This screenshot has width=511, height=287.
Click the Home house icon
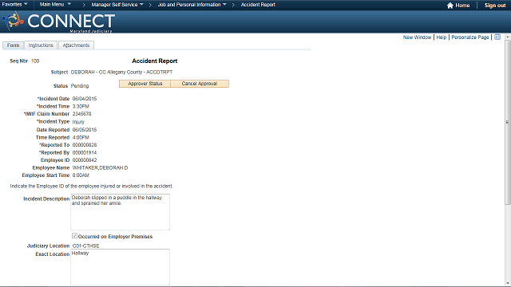tap(450, 6)
